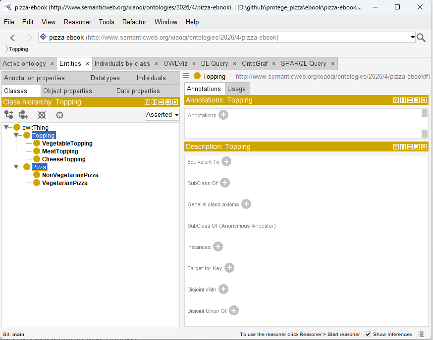Click the Add sibling class icon

(x=24, y=114)
